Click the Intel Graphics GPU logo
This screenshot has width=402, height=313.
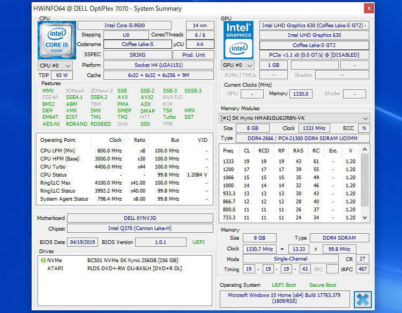click(239, 40)
